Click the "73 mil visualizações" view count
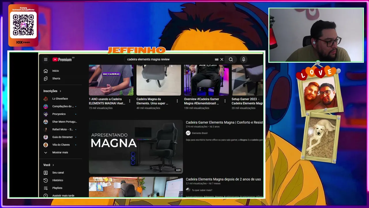369x208 pixels. 101,108
